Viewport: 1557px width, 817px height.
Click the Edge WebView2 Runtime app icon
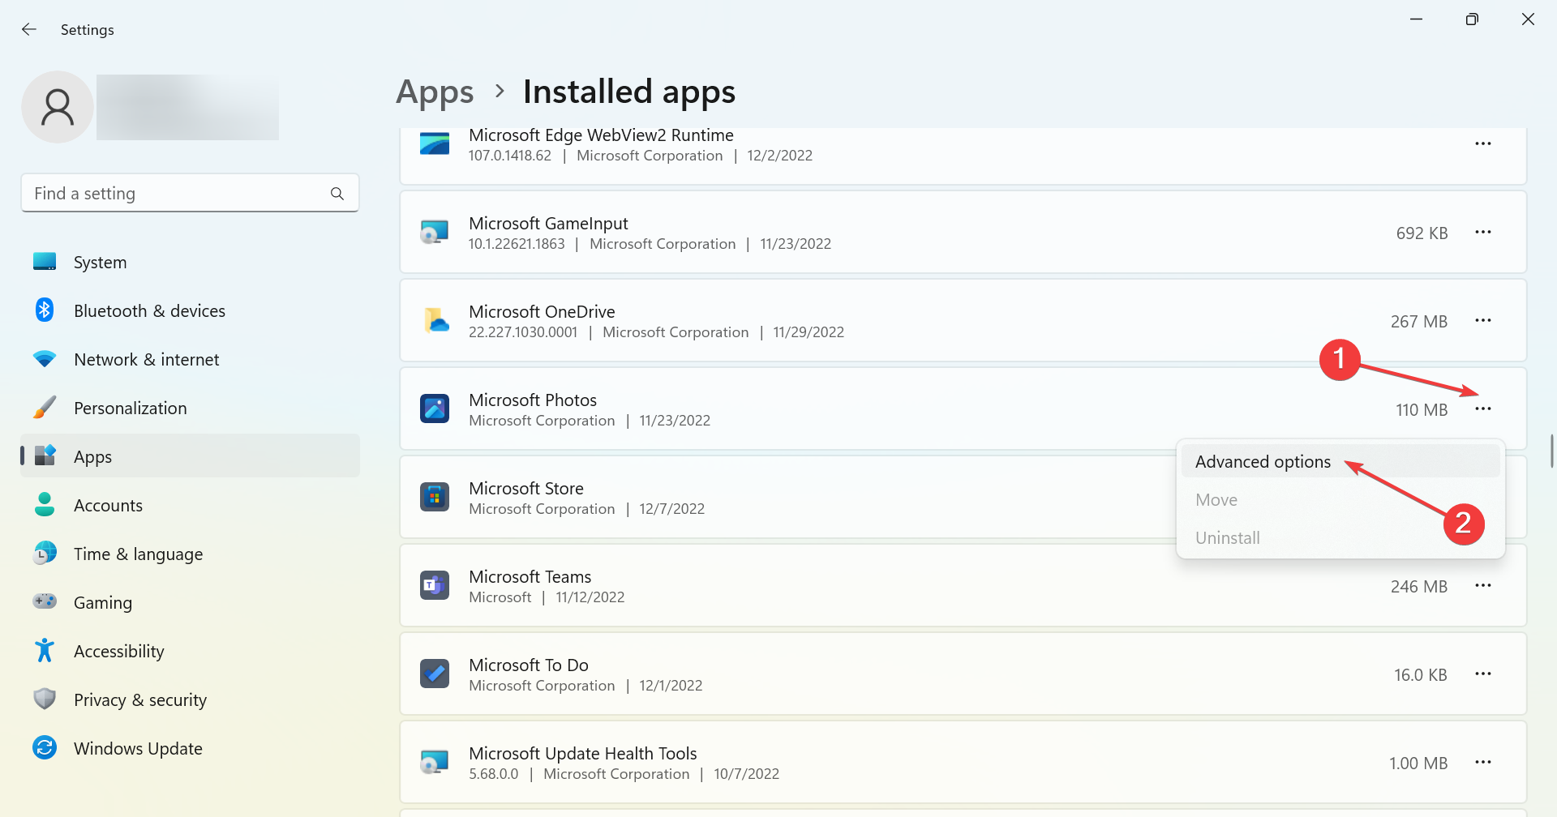pos(435,143)
